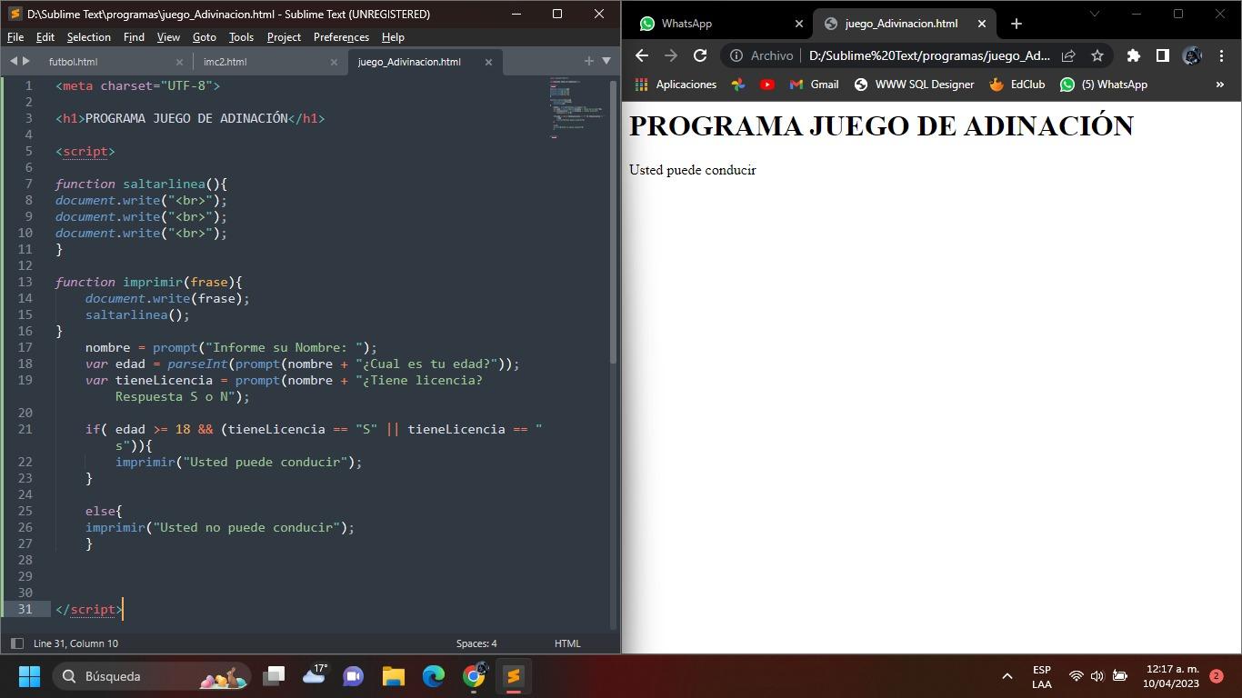Open Chrome tab search chevron
This screenshot has height=698, width=1242.
[1094, 14]
